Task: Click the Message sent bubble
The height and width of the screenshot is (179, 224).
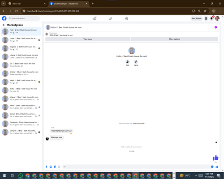Action: 56,137
